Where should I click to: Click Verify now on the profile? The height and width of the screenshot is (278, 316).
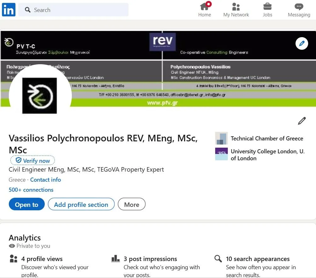[32, 160]
